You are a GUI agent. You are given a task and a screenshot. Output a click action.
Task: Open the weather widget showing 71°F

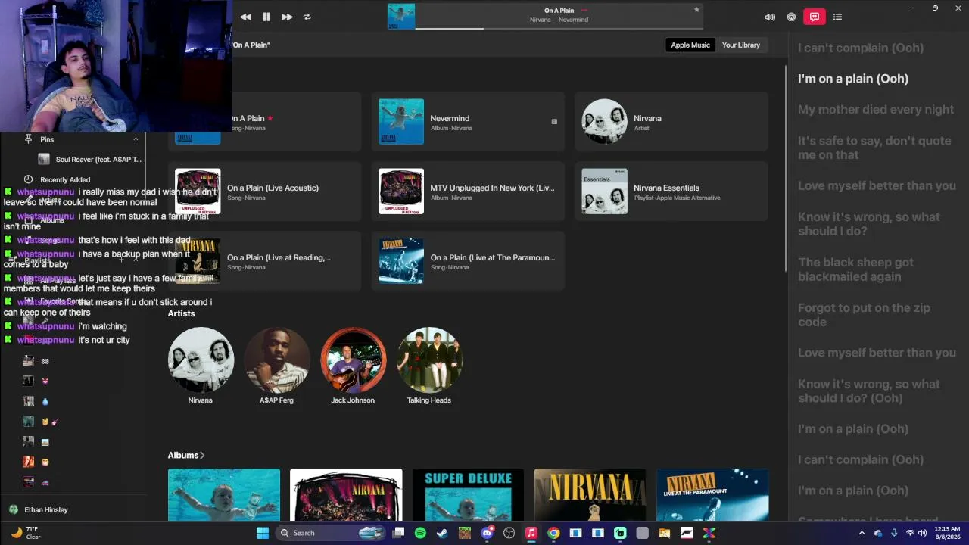24,533
